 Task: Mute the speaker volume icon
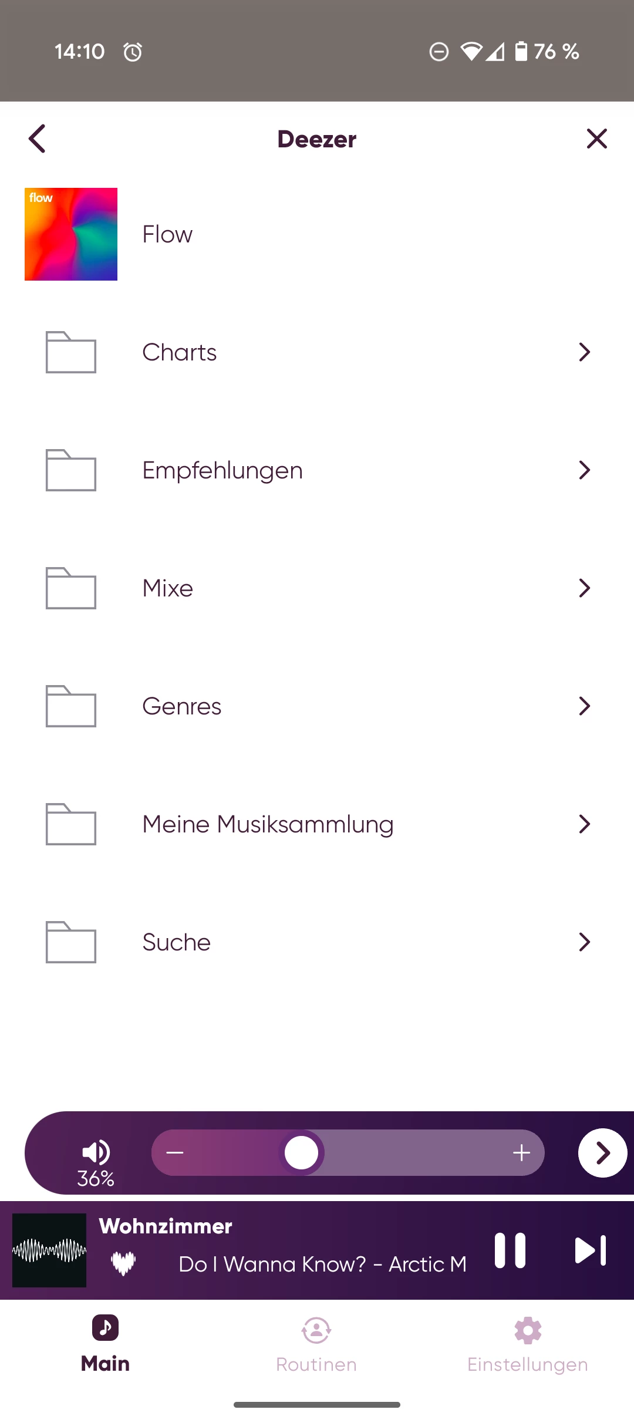coord(96,1152)
